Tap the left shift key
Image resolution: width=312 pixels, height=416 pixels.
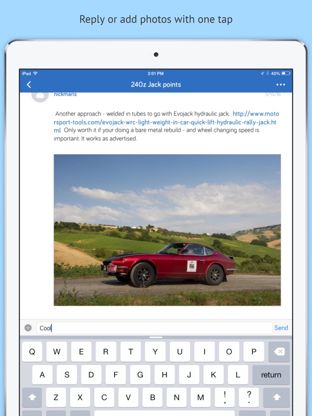tap(32, 397)
